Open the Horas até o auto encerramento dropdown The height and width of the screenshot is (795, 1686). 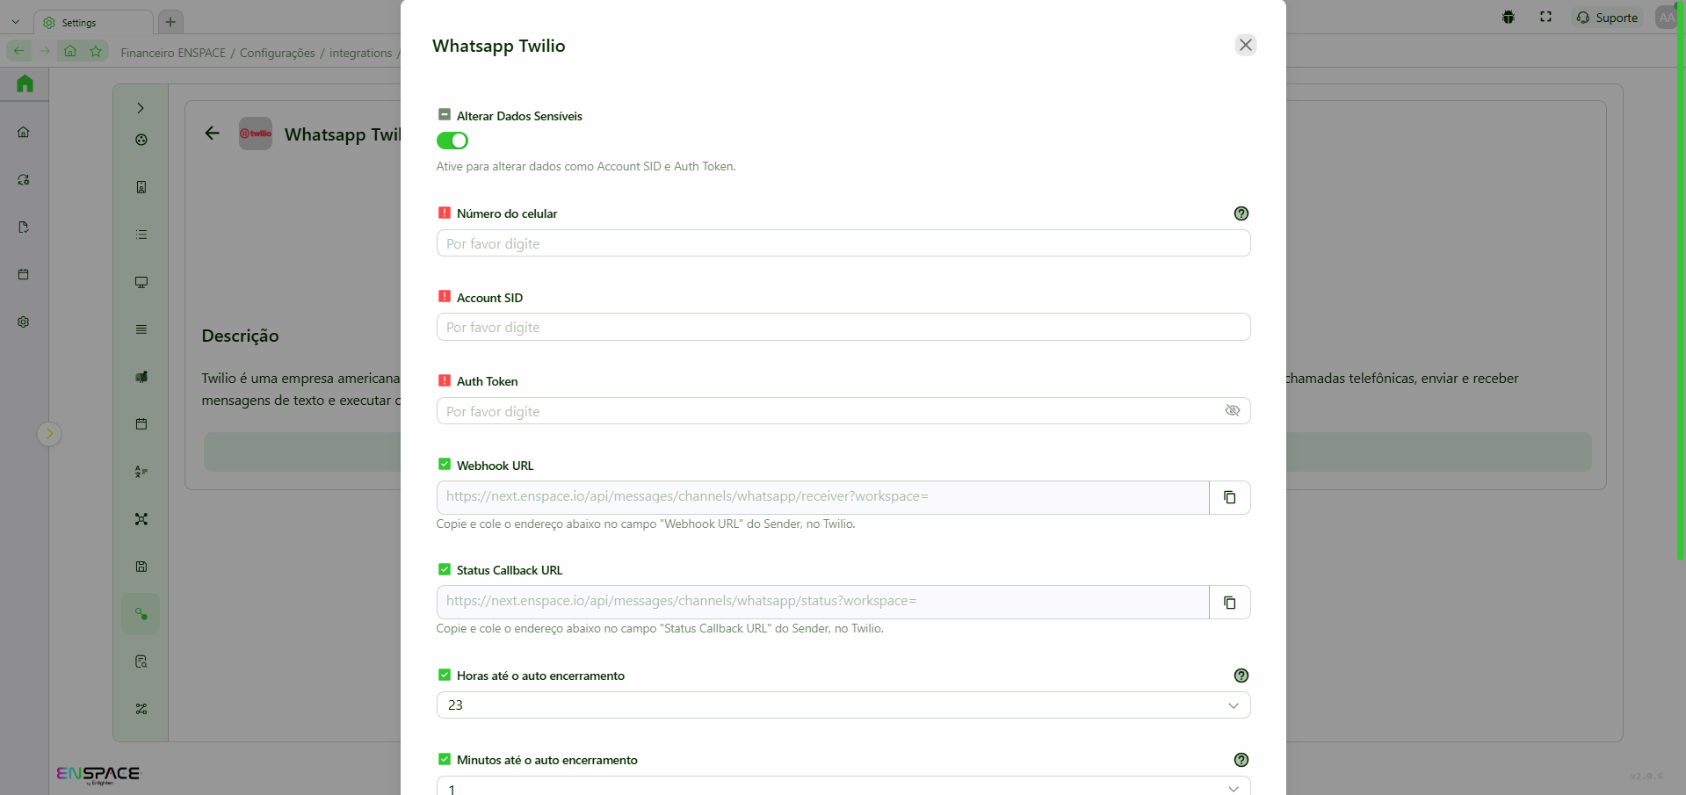[843, 705]
